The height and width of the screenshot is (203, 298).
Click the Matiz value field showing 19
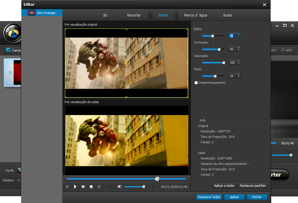pyautogui.click(x=233, y=76)
